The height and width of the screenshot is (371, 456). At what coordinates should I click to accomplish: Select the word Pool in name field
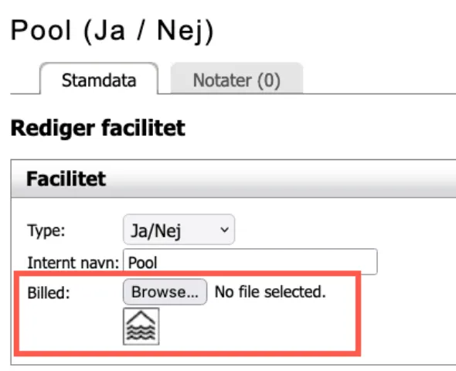(142, 263)
